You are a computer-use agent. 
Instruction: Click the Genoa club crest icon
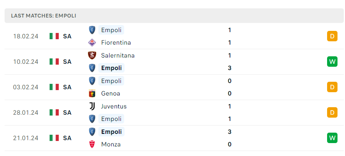[92, 93]
